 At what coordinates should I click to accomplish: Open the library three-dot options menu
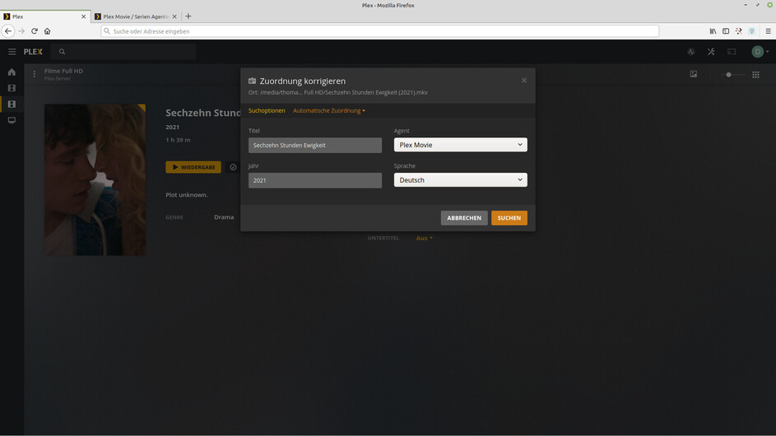pos(34,74)
